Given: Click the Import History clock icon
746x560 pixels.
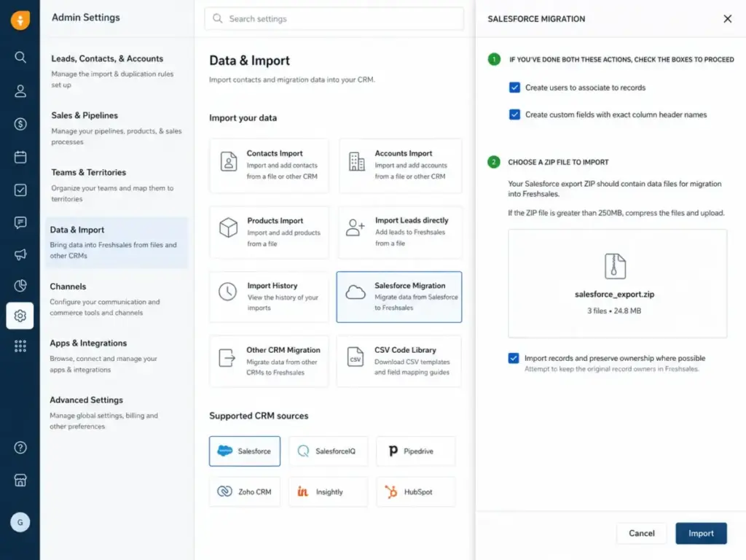Looking at the screenshot, I should click(x=227, y=292).
